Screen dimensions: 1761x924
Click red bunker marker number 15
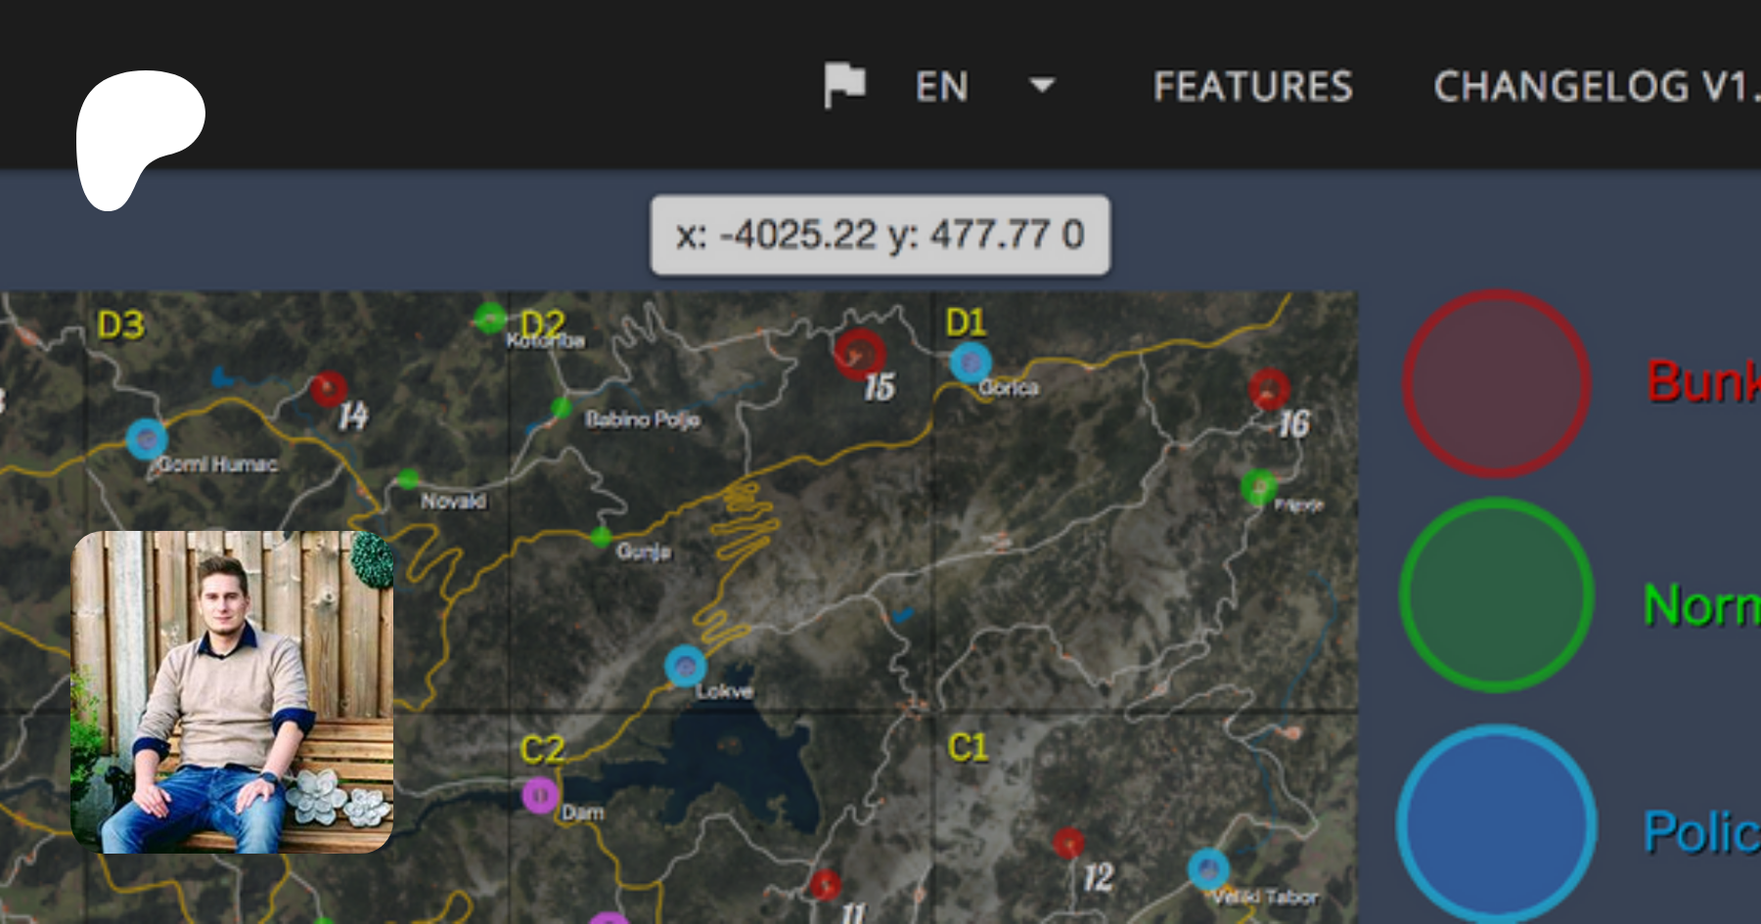859,353
